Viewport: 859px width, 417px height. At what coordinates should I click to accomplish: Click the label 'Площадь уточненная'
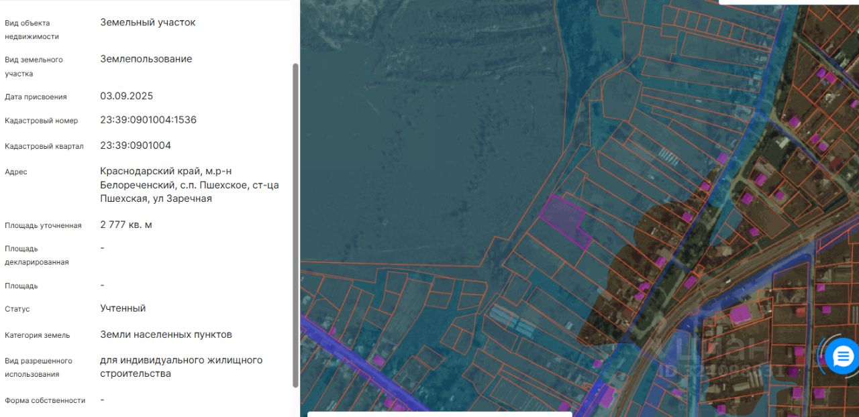pos(43,225)
